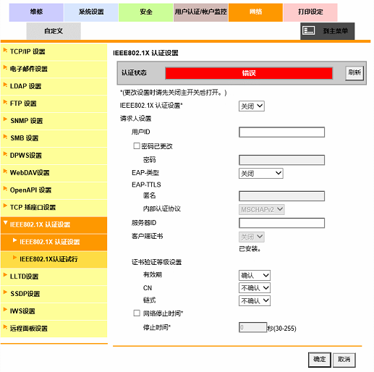Switch to the 系统设置 tab
This screenshot has width=374, height=372.
click(x=91, y=12)
